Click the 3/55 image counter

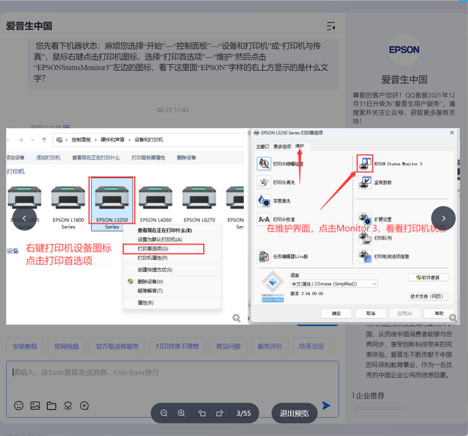click(x=244, y=413)
